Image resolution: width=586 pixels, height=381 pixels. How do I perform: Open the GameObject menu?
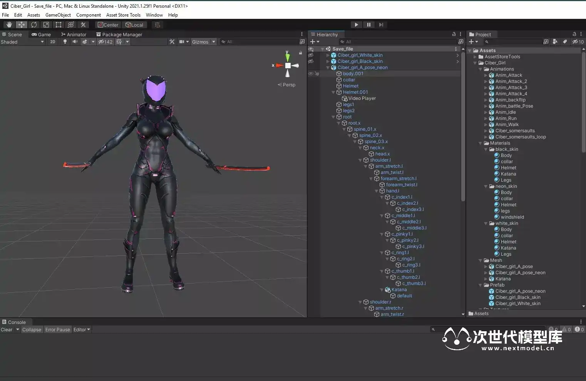pos(58,15)
